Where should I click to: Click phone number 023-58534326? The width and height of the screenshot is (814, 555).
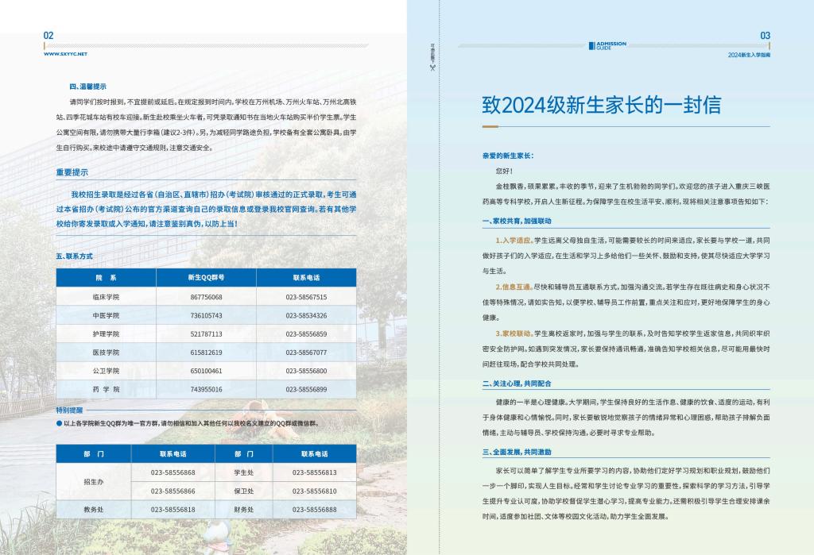[306, 315]
